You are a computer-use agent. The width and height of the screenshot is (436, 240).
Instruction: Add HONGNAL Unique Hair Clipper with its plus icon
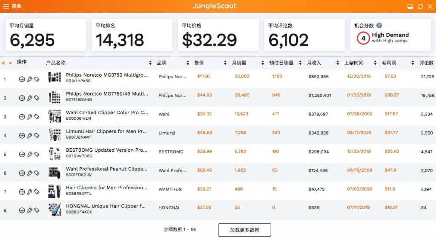point(22,210)
